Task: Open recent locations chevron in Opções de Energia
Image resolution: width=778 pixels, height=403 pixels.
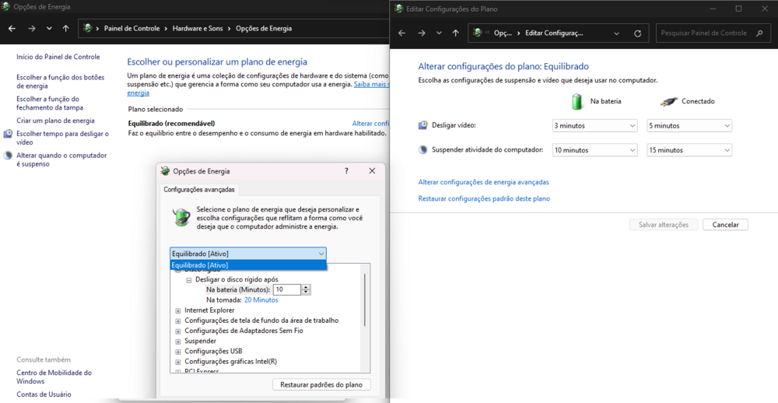Action: click(49, 29)
